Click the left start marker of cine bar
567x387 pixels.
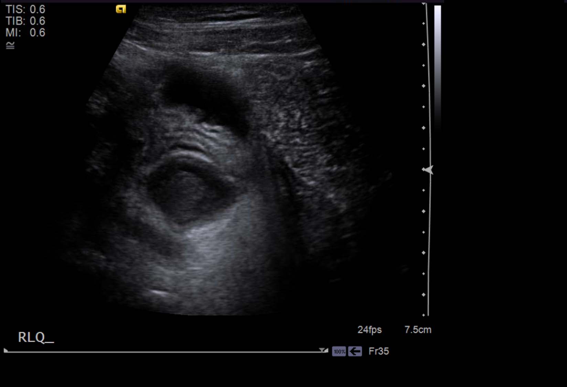pos(6,351)
